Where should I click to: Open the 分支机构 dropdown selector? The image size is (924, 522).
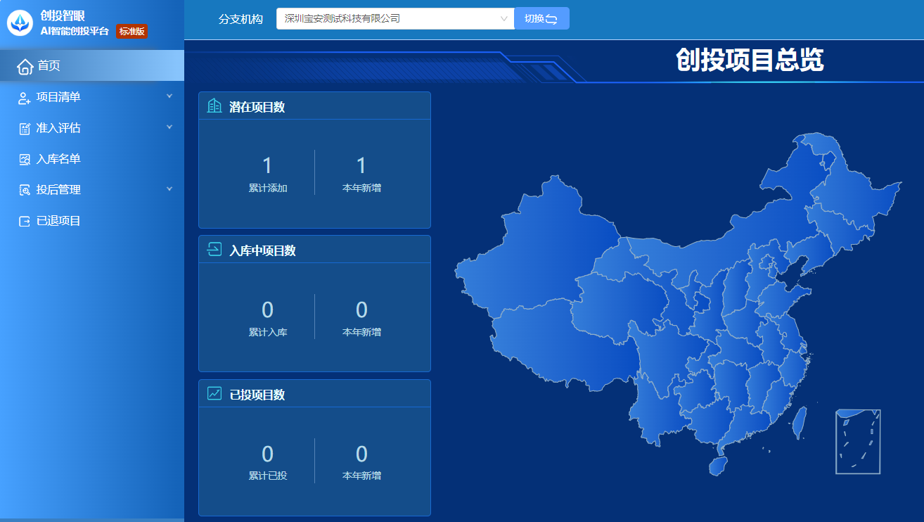coord(394,19)
